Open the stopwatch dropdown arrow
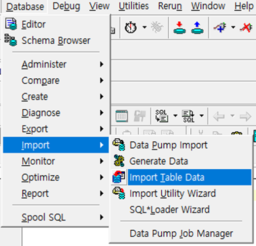 point(145,27)
